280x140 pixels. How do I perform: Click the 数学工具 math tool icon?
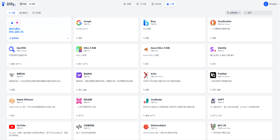click(x=213, y=127)
